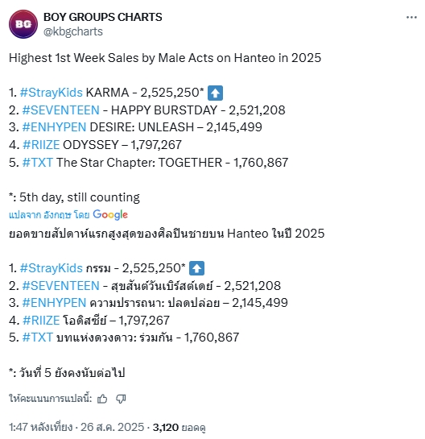Open the #StrayKids hashtag in the Thai translation
425x439 pixels.
52,268
